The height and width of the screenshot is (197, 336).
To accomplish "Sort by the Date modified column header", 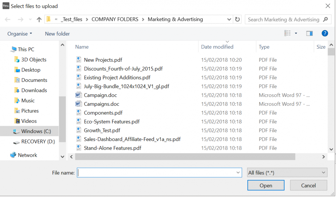I will click(x=217, y=47).
